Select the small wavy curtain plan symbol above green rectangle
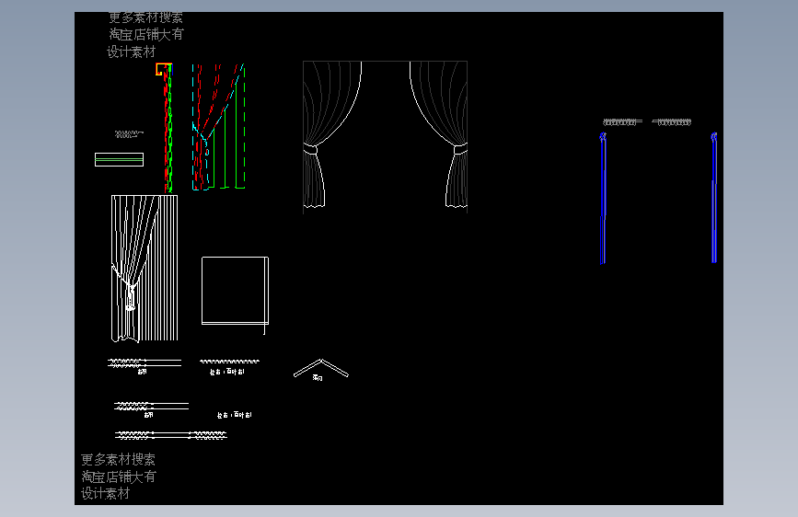Image resolution: width=798 pixels, height=517 pixels. click(129, 134)
